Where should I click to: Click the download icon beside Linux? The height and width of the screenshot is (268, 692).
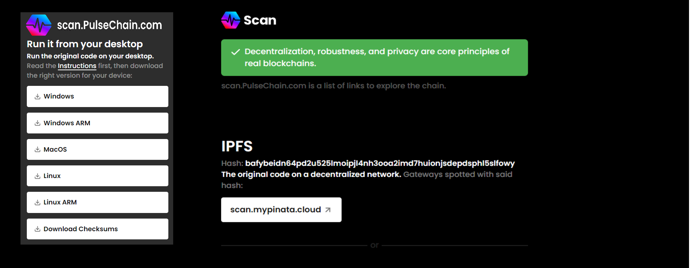tap(38, 176)
